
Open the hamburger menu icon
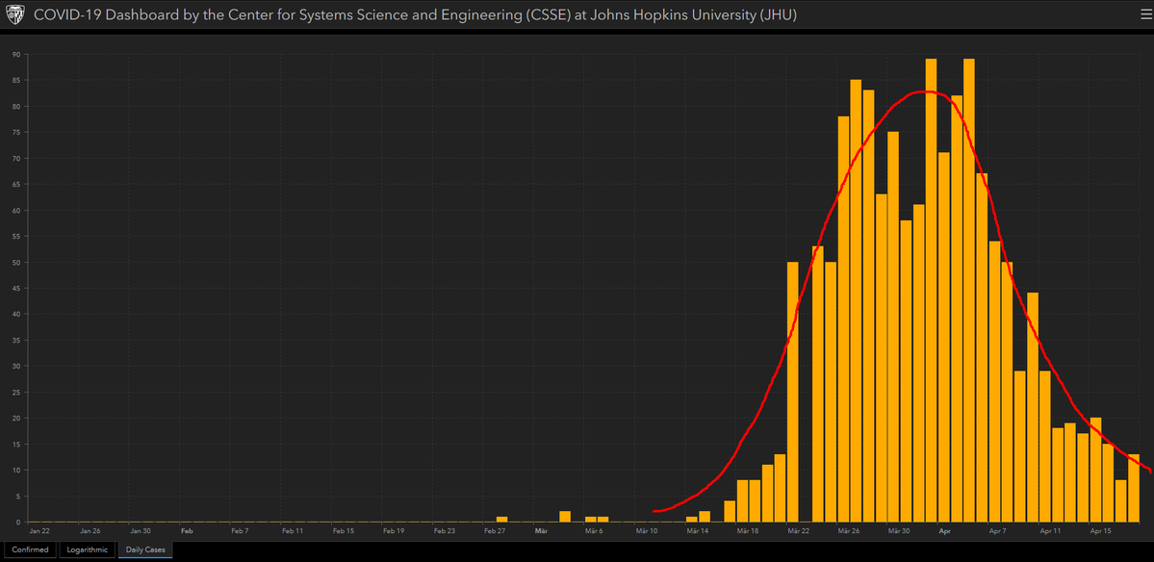(1145, 14)
